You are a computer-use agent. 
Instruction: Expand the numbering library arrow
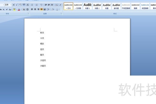point(39,5)
